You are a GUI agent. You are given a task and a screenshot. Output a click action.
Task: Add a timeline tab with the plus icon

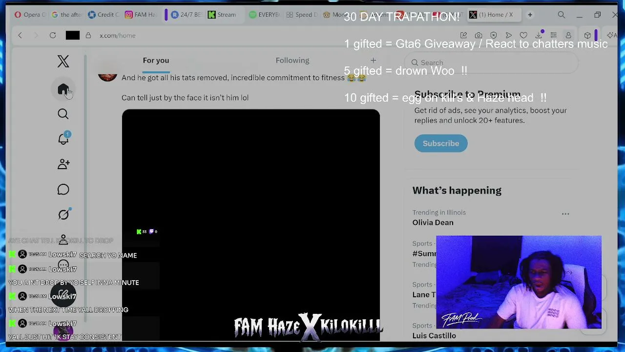pyautogui.click(x=373, y=60)
